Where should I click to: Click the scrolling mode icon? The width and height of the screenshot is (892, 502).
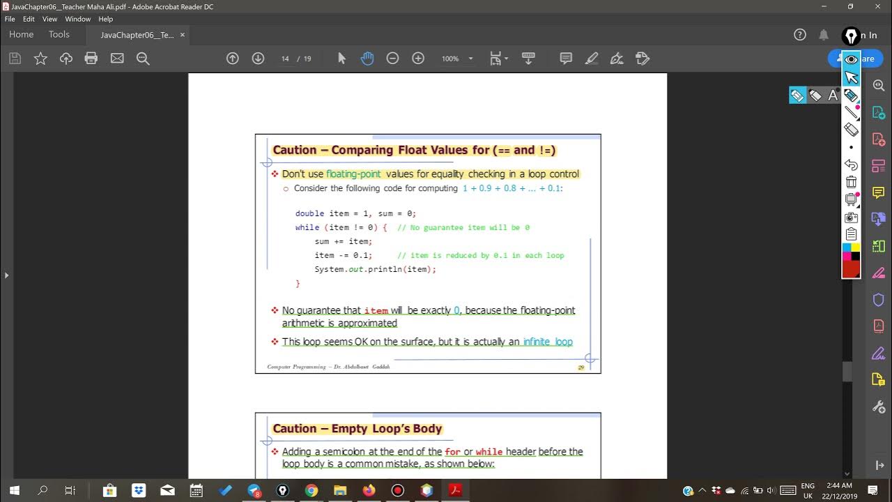[x=528, y=59]
